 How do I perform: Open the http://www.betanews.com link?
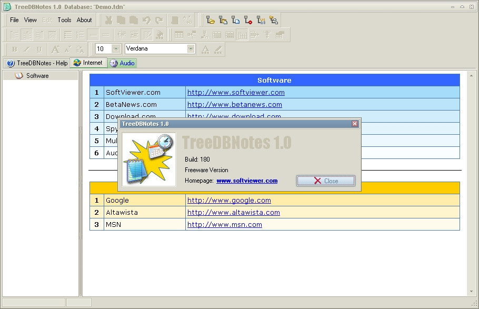coord(235,105)
